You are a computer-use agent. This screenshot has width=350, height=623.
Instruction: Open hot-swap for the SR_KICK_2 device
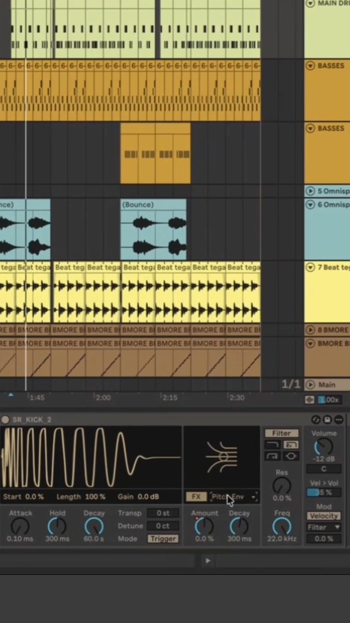pyautogui.click(x=316, y=419)
